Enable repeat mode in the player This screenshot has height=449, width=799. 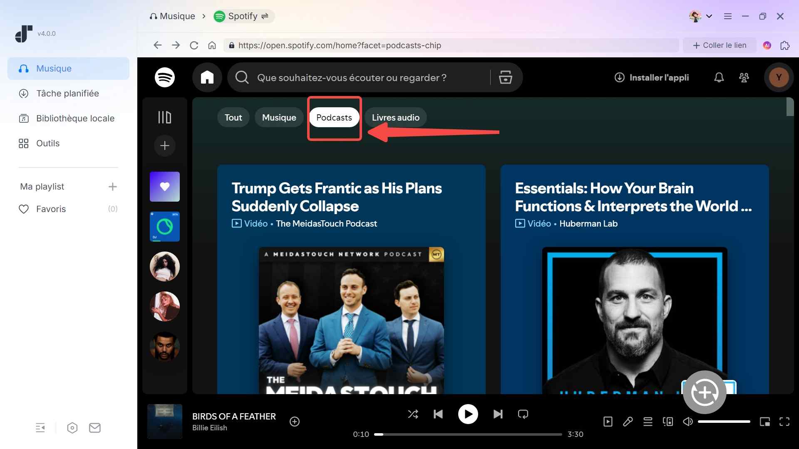pos(523,414)
